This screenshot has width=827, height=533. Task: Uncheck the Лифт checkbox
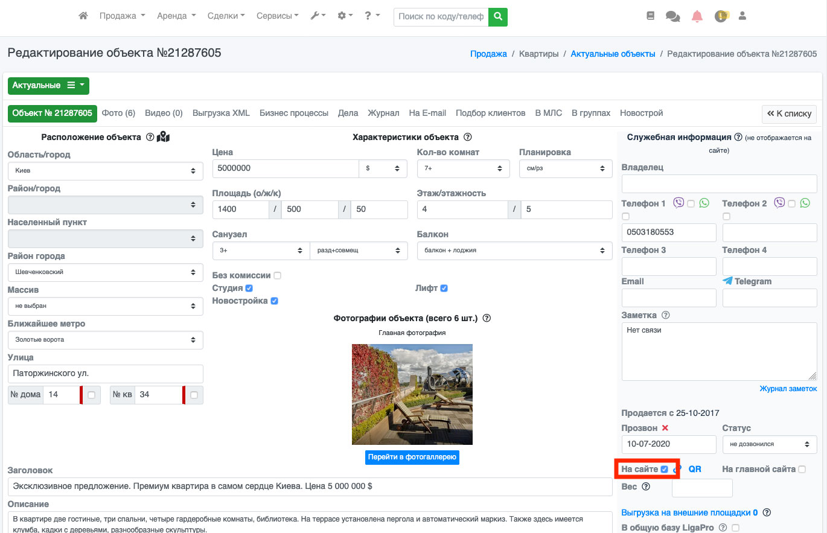[444, 289]
